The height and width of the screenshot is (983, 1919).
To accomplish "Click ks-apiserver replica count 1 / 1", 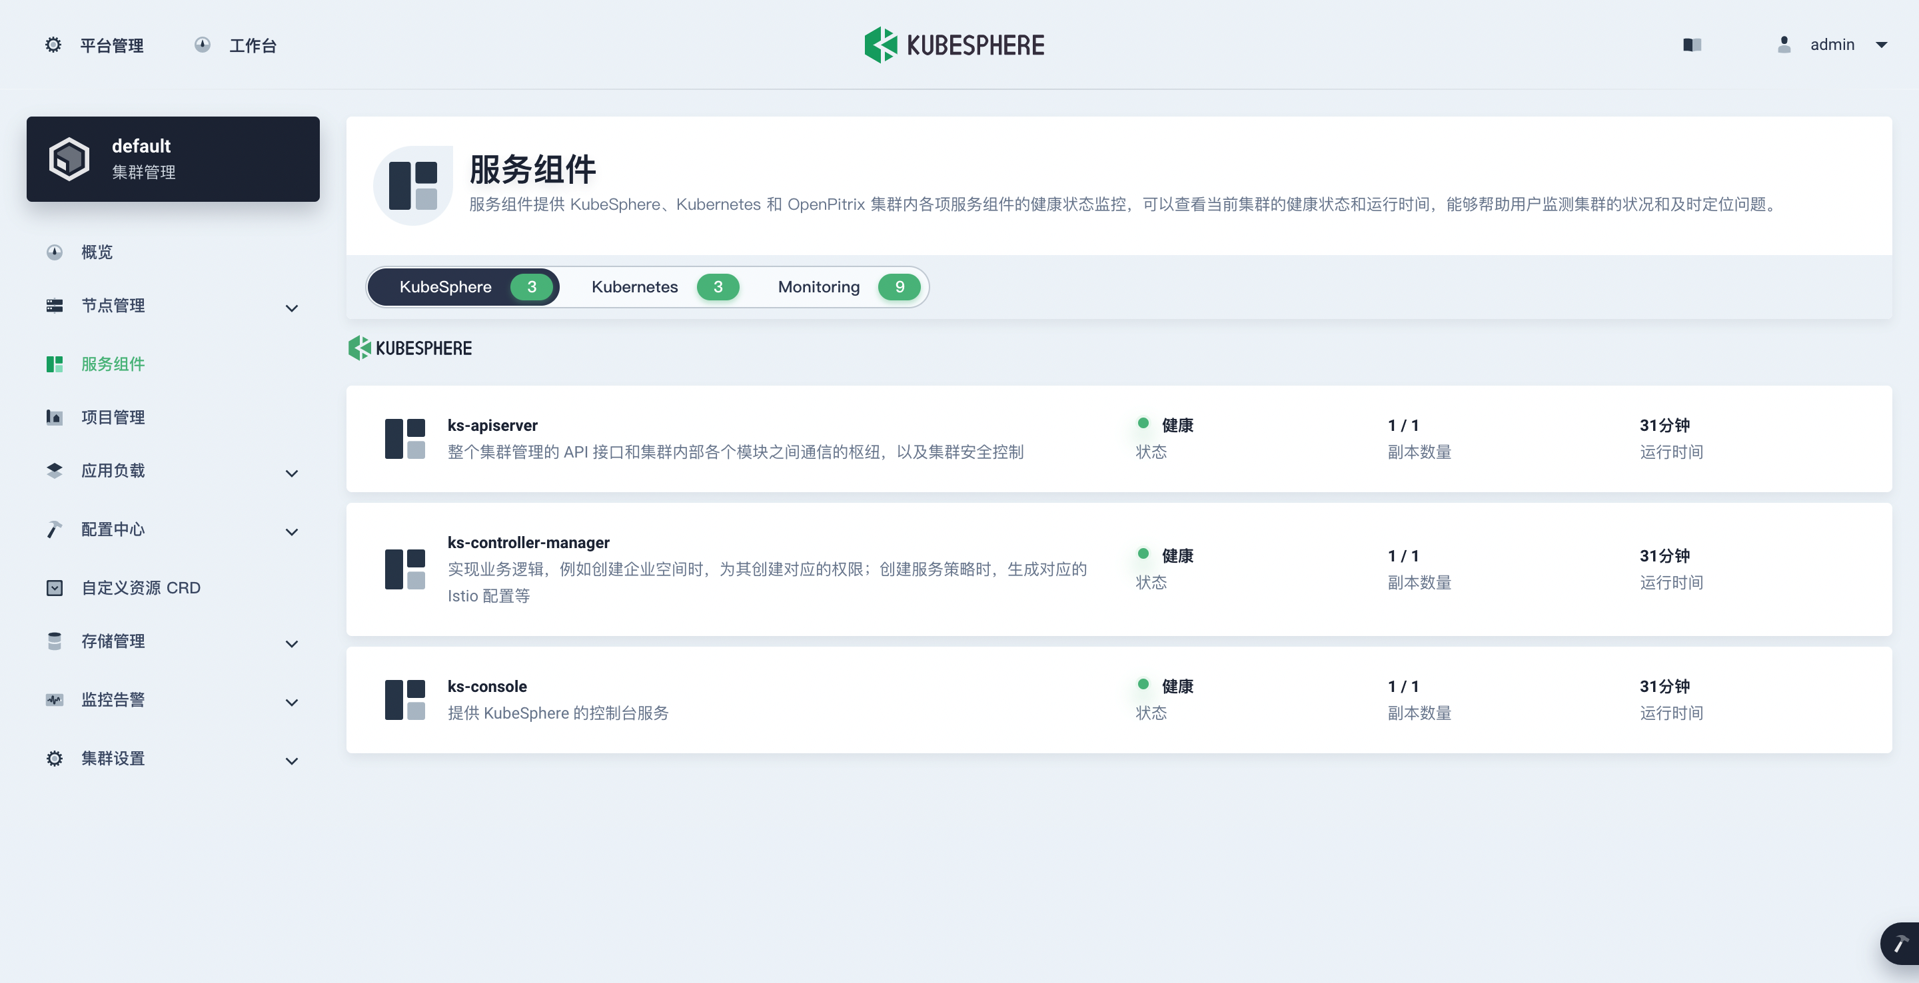I will pyautogui.click(x=1403, y=425).
